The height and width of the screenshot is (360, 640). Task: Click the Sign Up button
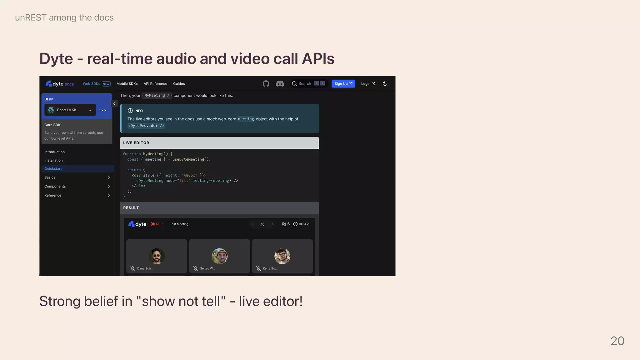coord(343,84)
